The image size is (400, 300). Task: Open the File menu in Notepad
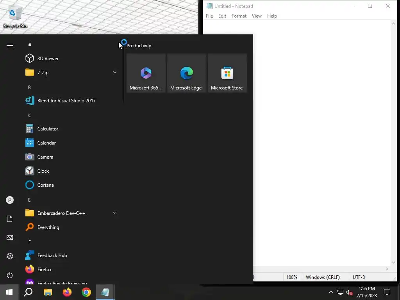(209, 16)
